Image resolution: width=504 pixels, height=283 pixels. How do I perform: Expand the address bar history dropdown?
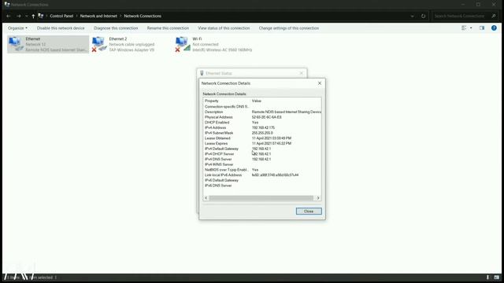pyautogui.click(x=412, y=16)
